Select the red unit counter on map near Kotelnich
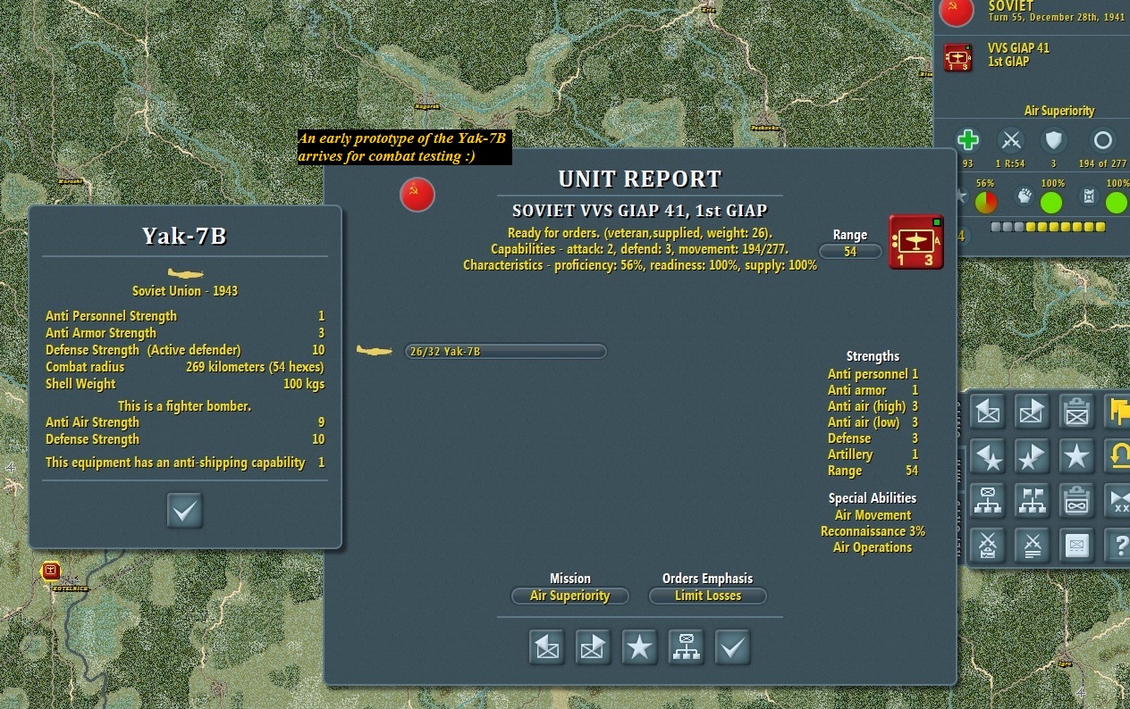The height and width of the screenshot is (709, 1130). point(51,571)
